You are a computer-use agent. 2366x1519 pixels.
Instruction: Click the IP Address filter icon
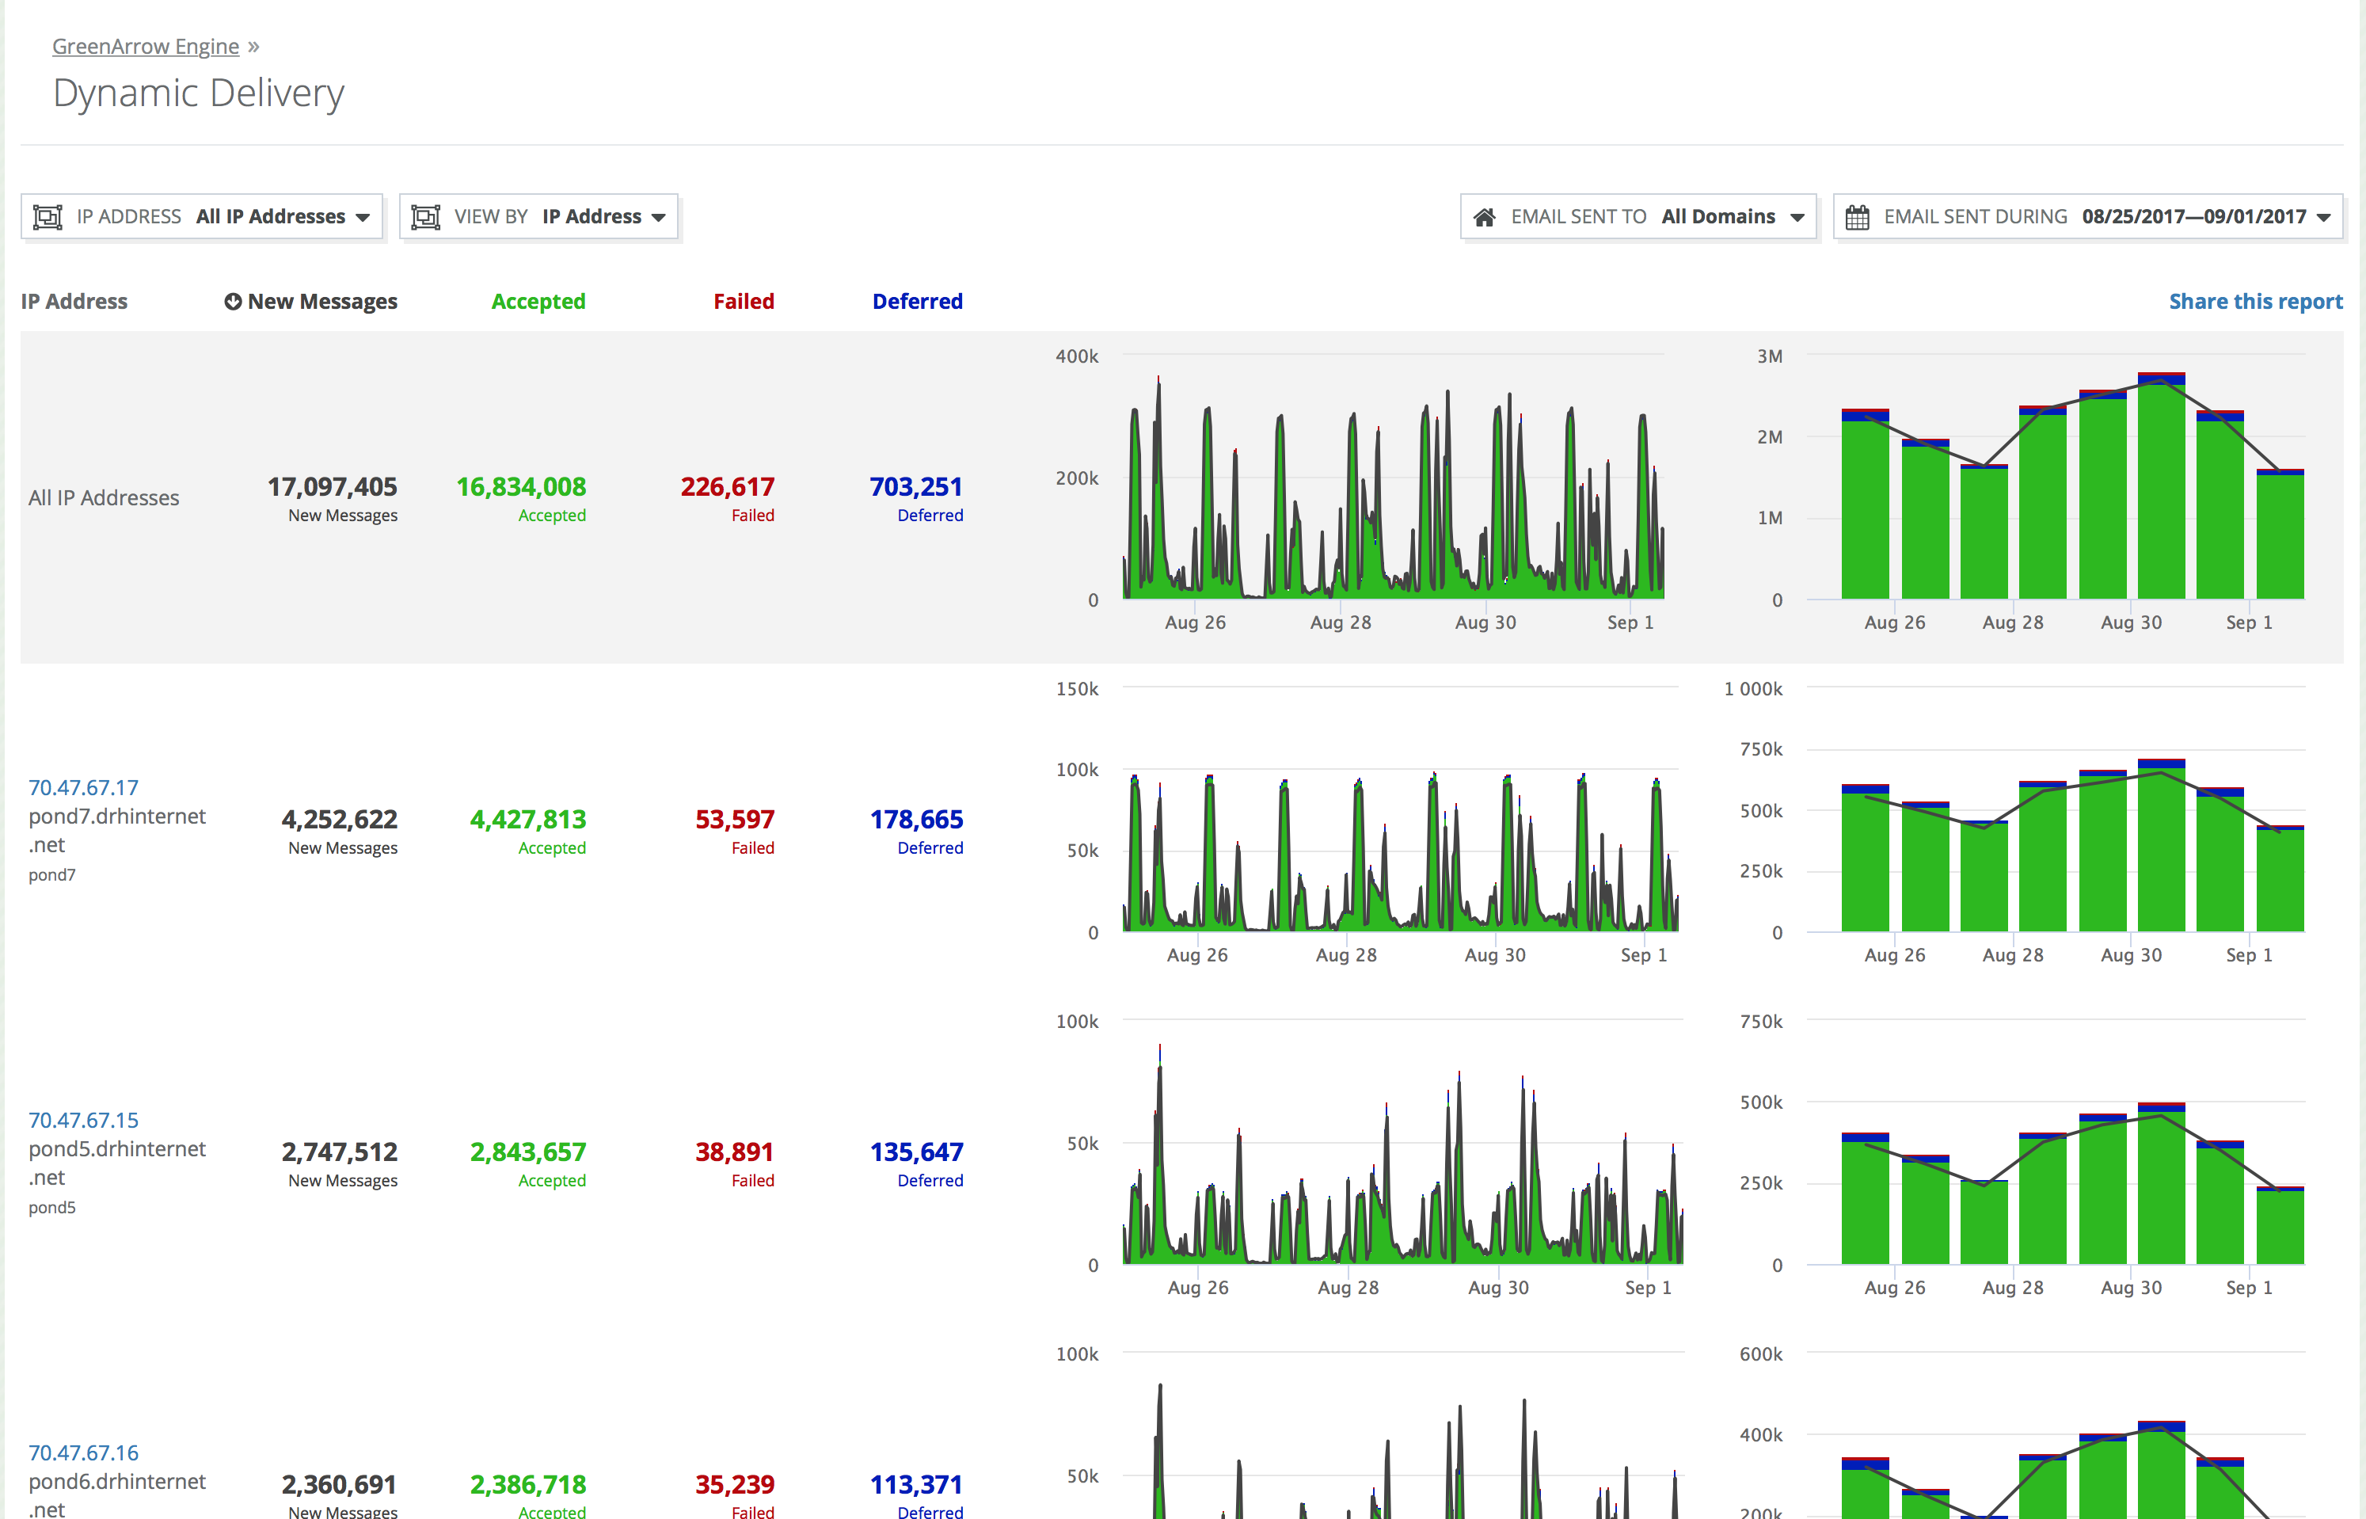click(x=48, y=217)
